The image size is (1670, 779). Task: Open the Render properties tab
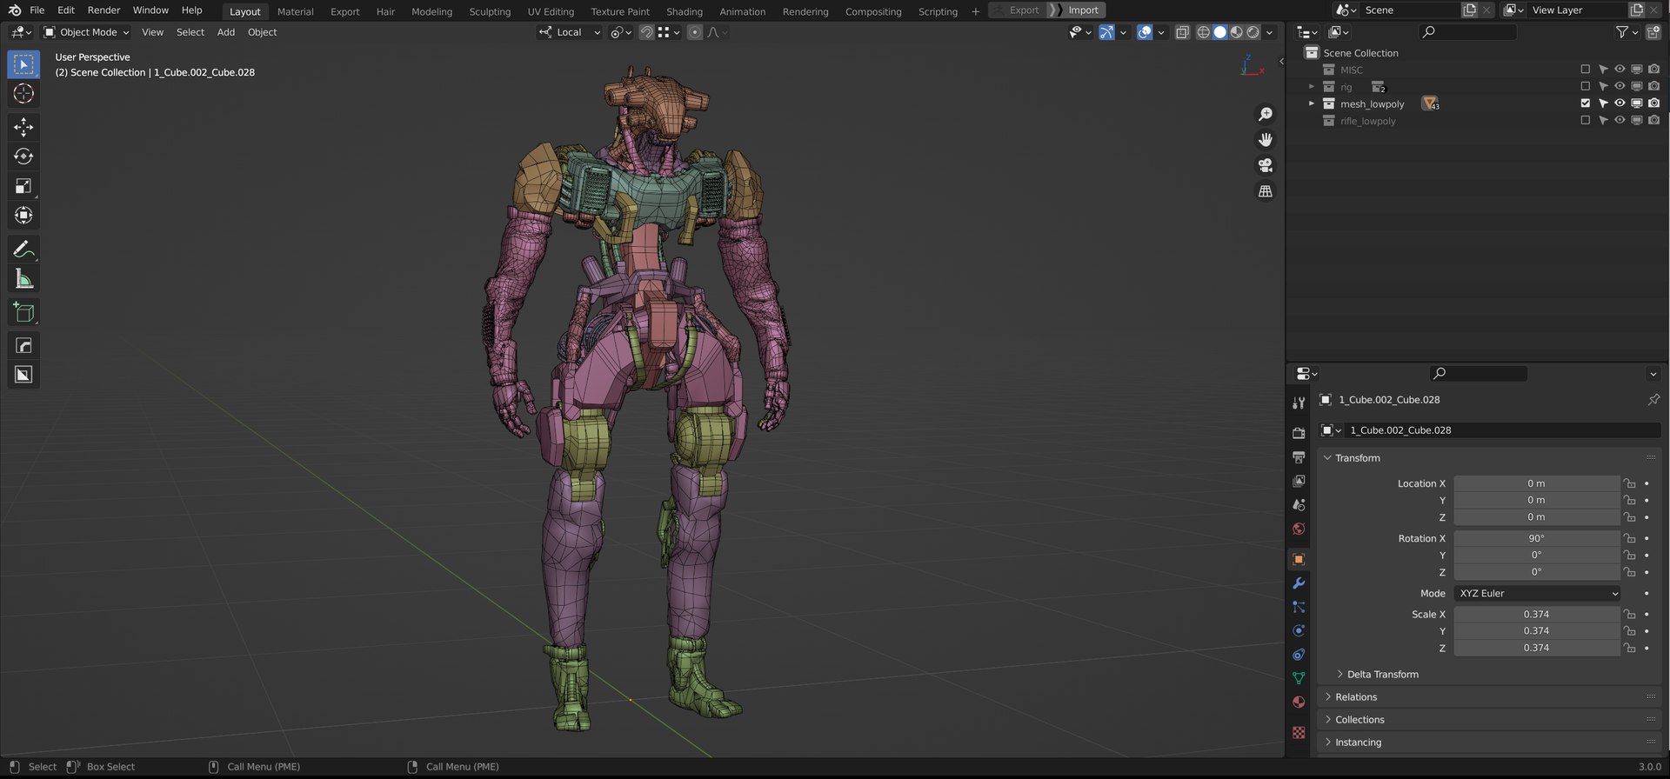pos(1299,433)
